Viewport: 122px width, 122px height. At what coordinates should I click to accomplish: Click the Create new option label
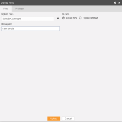[71, 18]
